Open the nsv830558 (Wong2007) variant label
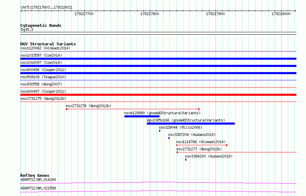306x196 pixels. 41,84
